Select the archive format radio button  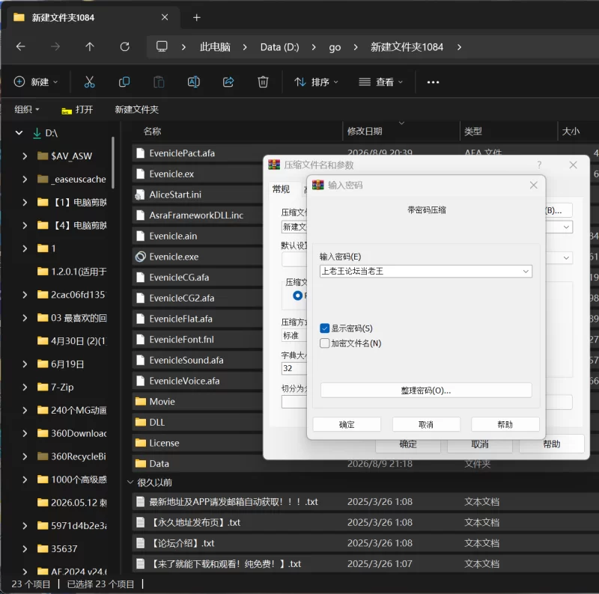pos(297,296)
